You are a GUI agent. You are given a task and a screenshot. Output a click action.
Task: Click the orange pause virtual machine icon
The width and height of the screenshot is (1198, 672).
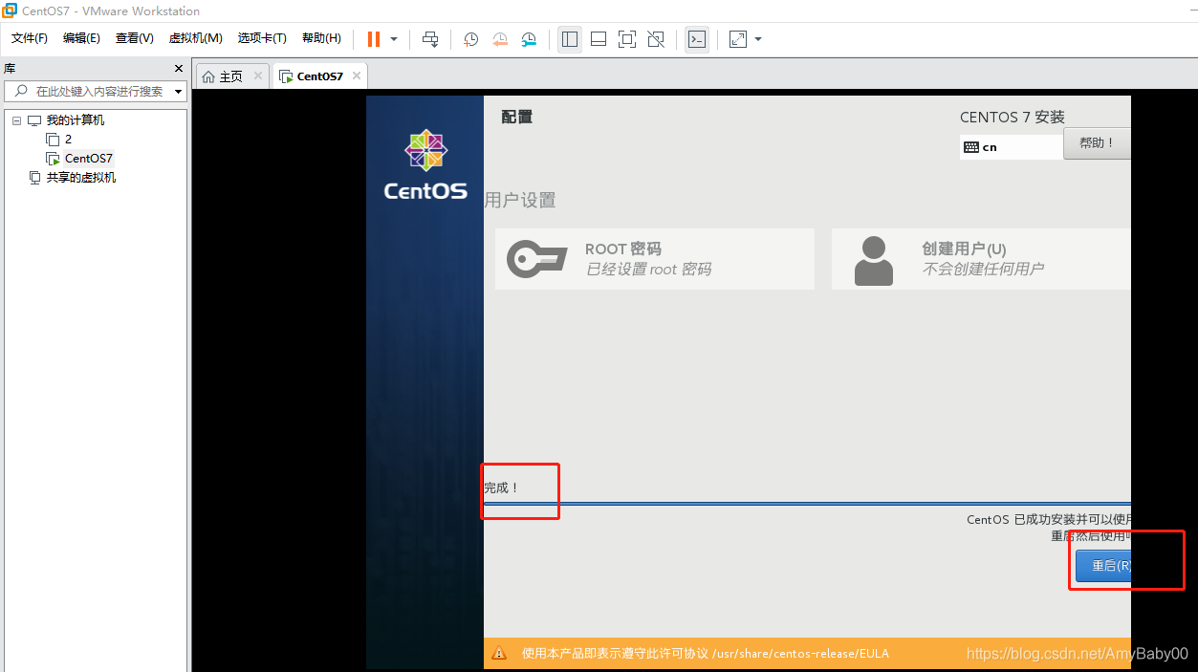click(374, 39)
